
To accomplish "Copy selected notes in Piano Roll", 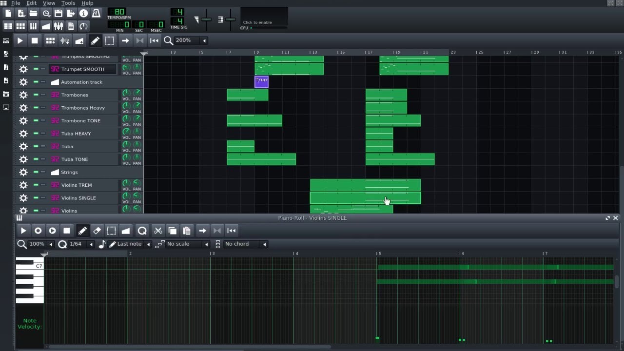I will click(x=172, y=231).
